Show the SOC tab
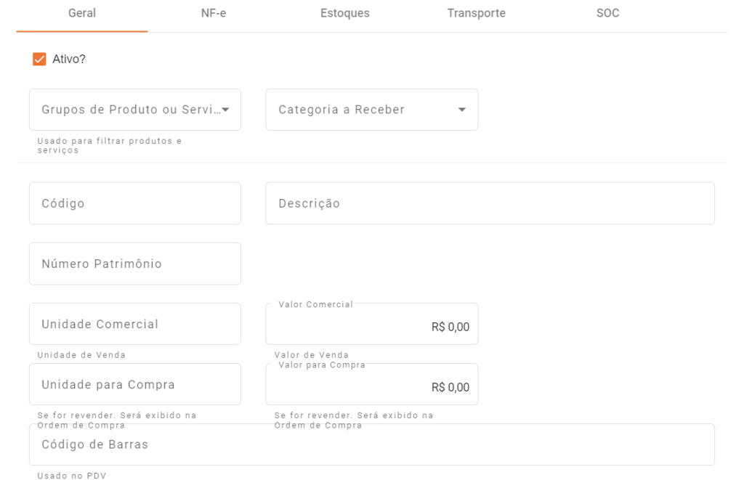The height and width of the screenshot is (480, 744). [x=607, y=14]
